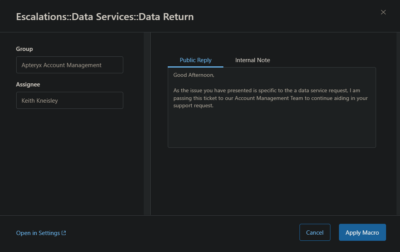Image resolution: width=400 pixels, height=252 pixels.
Task: Click the external link icon beside Open in Settings
Action: click(x=64, y=233)
